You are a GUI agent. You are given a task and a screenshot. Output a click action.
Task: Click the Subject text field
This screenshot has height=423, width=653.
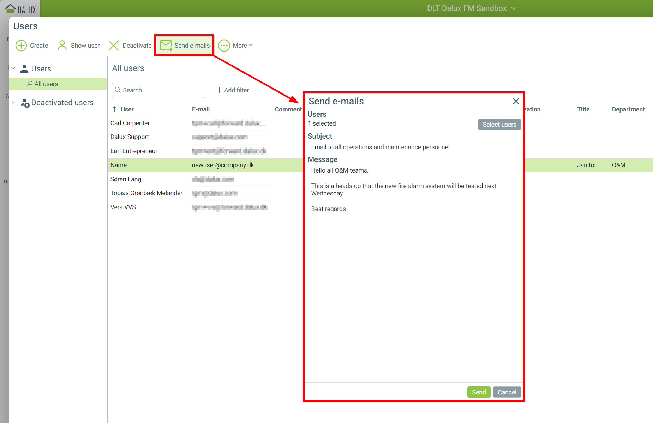414,147
